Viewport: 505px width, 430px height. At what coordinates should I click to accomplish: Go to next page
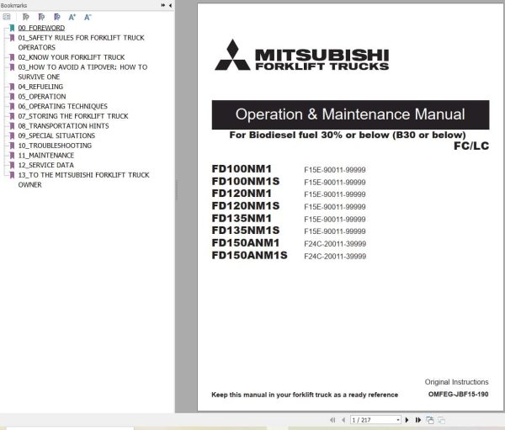click(x=407, y=420)
